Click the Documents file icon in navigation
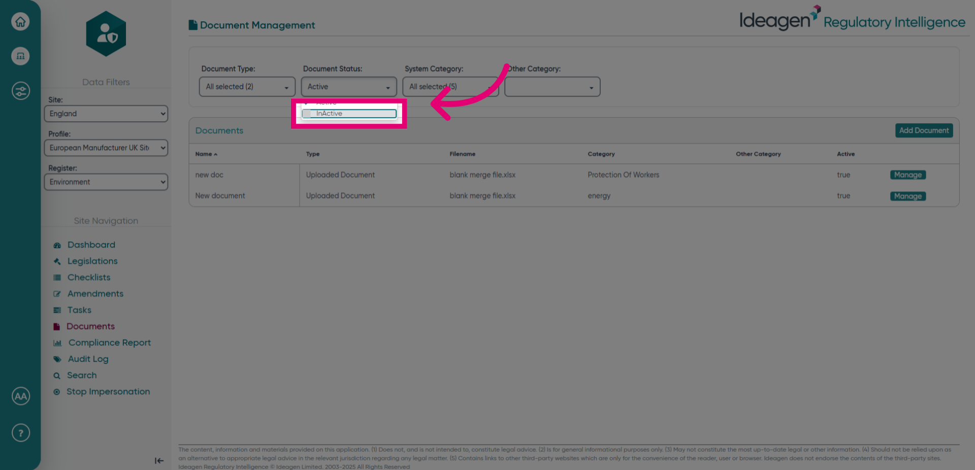 [x=56, y=327]
